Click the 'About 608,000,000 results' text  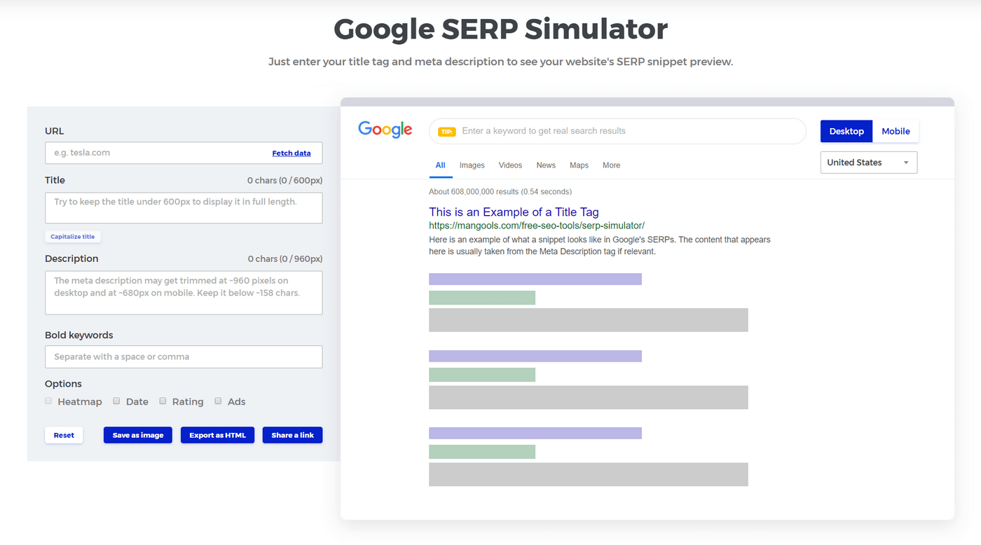click(x=500, y=191)
